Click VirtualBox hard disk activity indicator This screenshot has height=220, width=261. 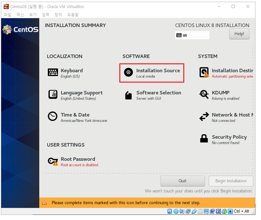170,211
